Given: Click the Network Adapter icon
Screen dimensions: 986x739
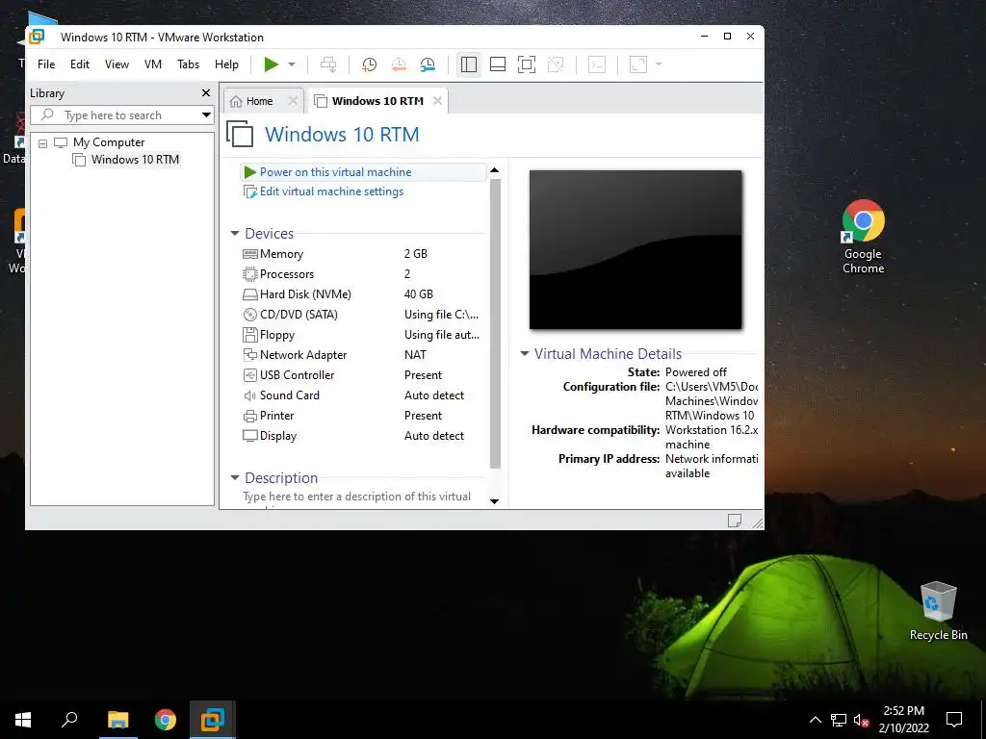Looking at the screenshot, I should pos(250,355).
